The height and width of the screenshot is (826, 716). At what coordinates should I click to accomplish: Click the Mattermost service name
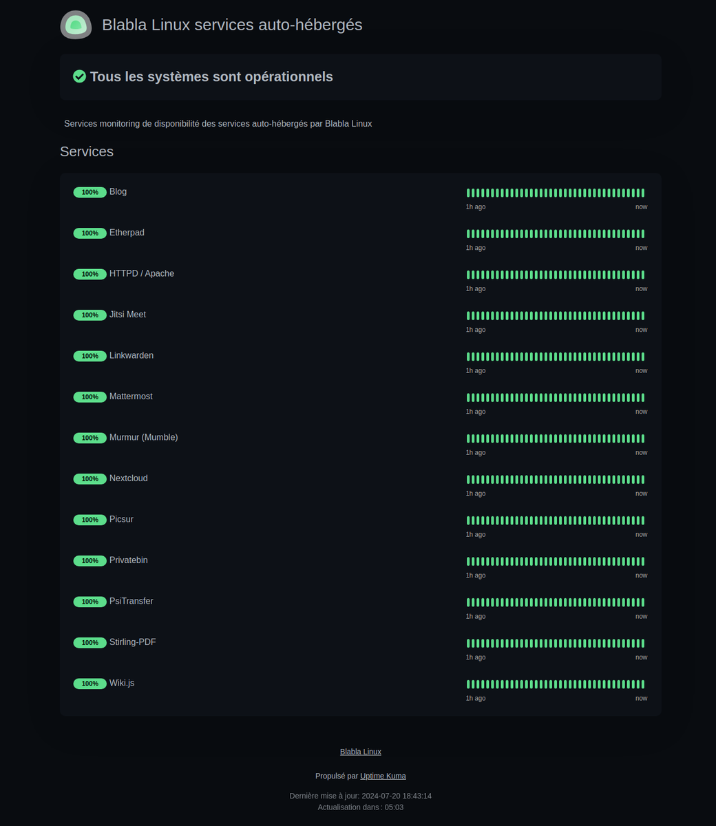131,396
